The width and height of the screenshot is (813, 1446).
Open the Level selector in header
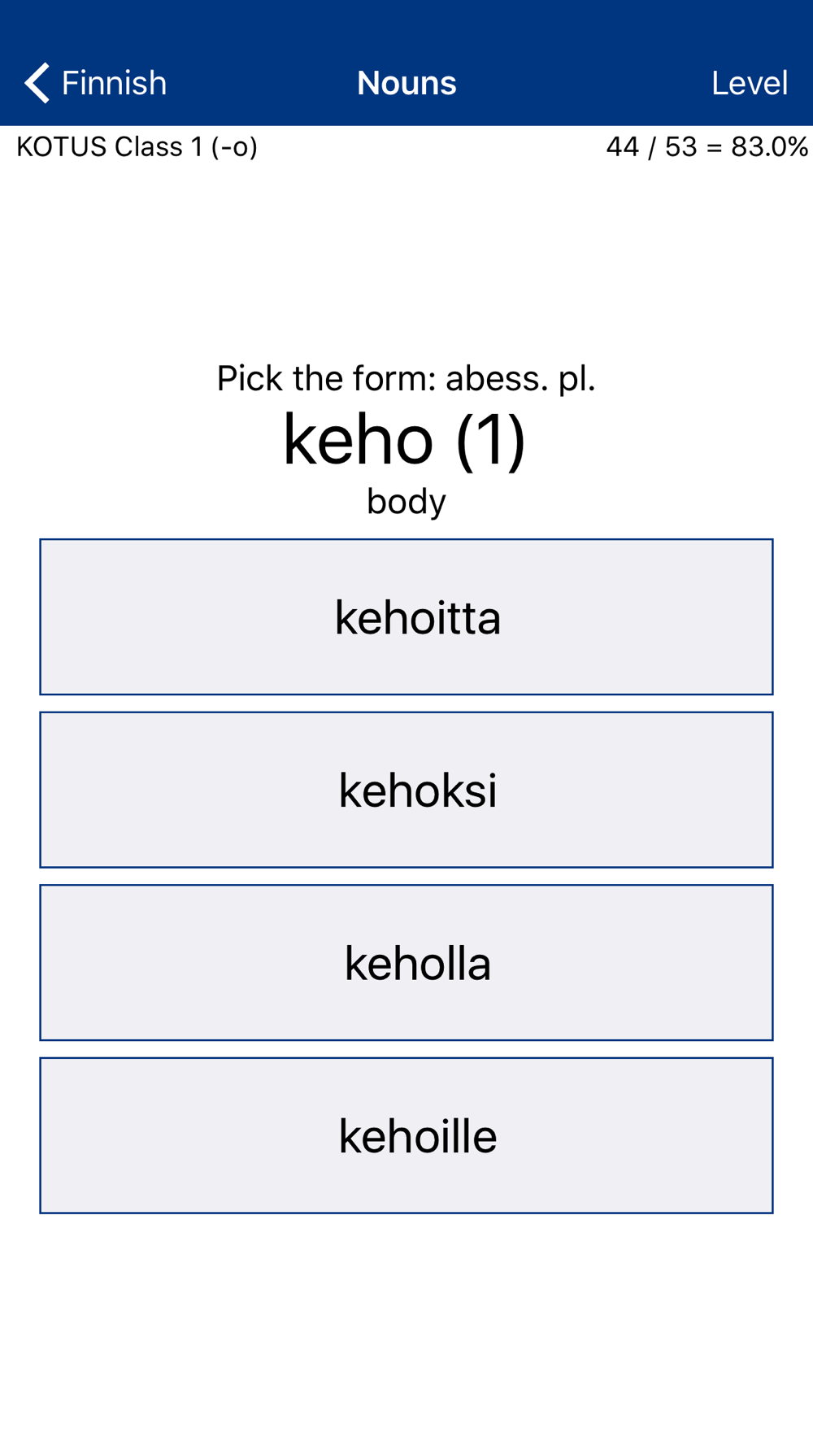coord(749,83)
